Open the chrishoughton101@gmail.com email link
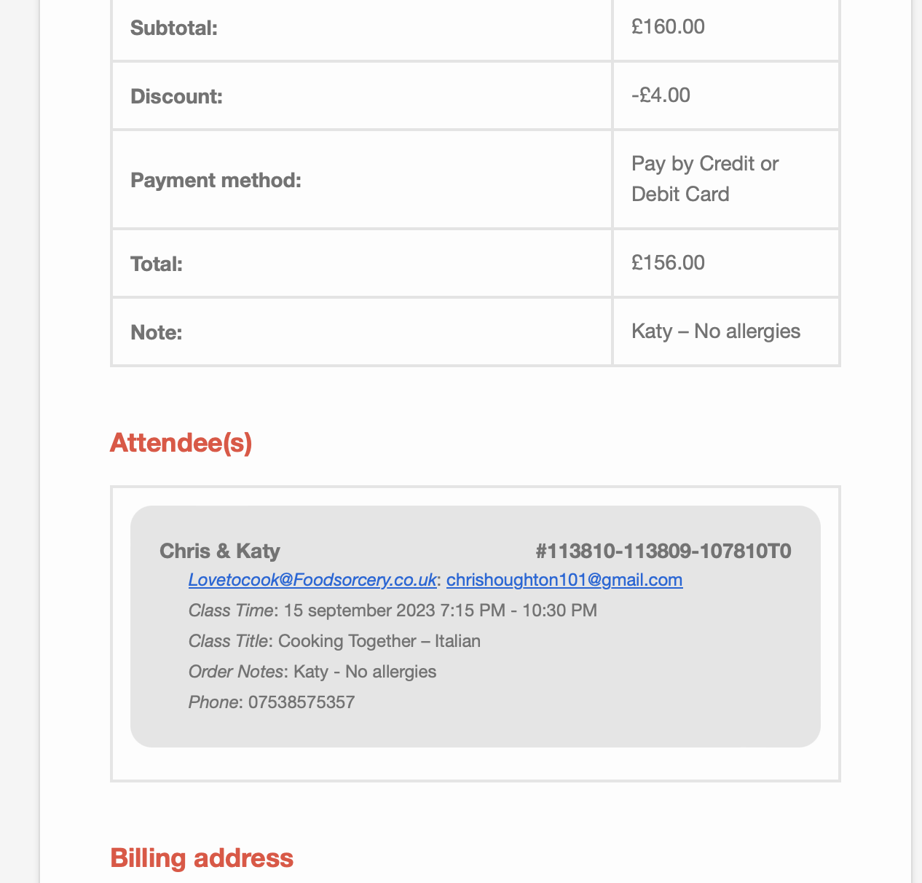Screen dimensions: 922x883 click(564, 580)
